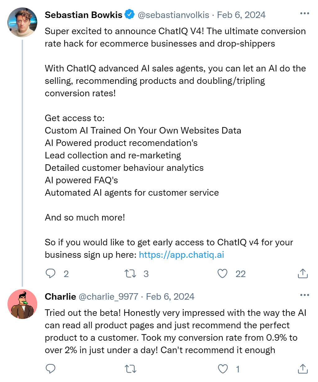Image resolution: width=318 pixels, height=382 pixels.
Task: Open more options on Sebastian's tweet
Action: [304, 14]
